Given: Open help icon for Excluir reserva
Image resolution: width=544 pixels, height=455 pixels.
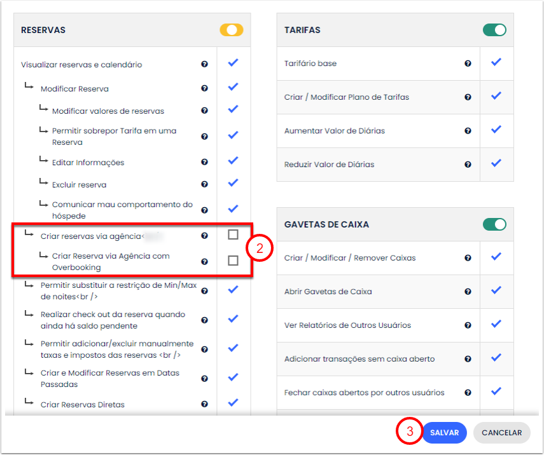Looking at the screenshot, I should point(204,185).
